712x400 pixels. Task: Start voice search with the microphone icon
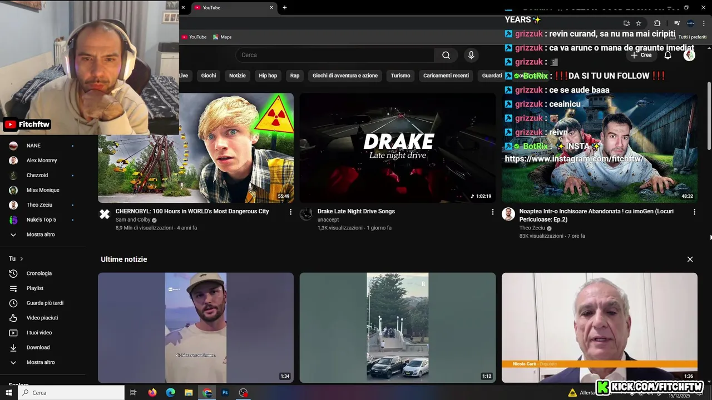[x=471, y=55]
